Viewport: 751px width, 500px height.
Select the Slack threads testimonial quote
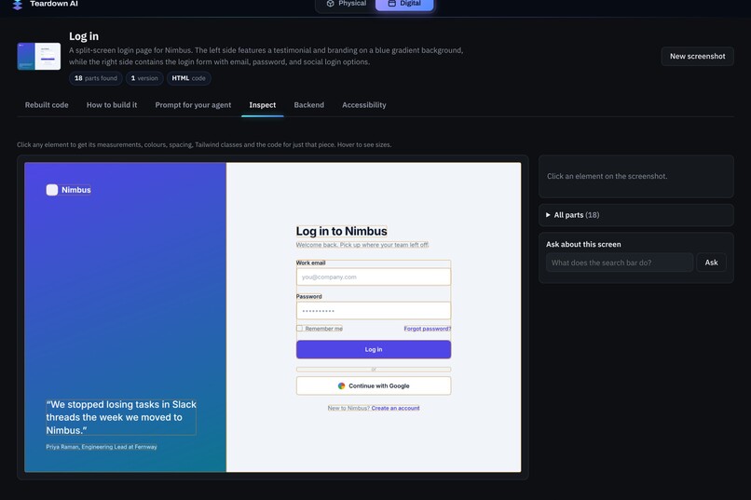pyautogui.click(x=121, y=417)
